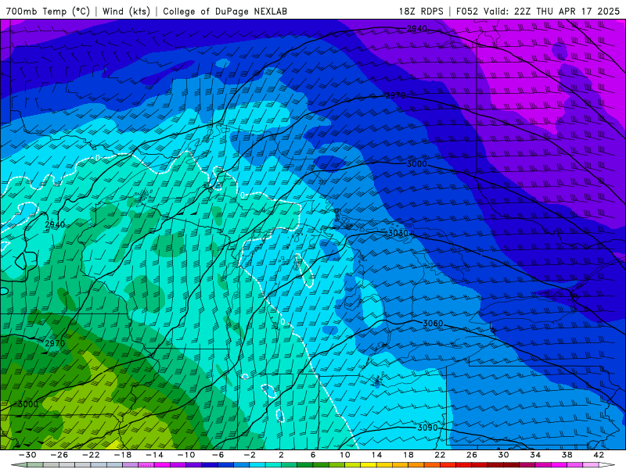Click the positive "30" colorbar scale value
626x469 pixels.
tap(503, 455)
